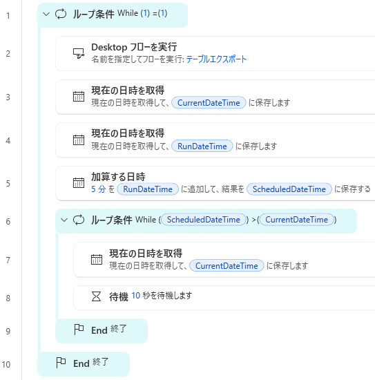Click RunDateTime variable chip in line 4

(x=202, y=146)
